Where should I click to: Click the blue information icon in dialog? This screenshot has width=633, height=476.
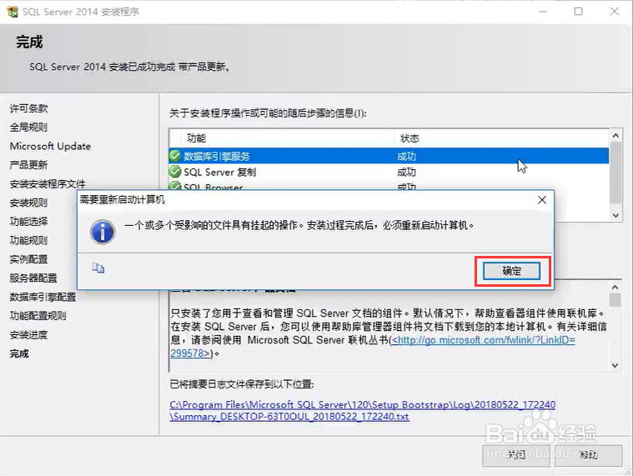click(x=103, y=232)
